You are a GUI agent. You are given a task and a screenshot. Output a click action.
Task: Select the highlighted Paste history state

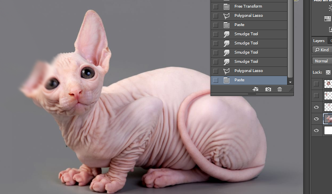pyautogui.click(x=239, y=80)
